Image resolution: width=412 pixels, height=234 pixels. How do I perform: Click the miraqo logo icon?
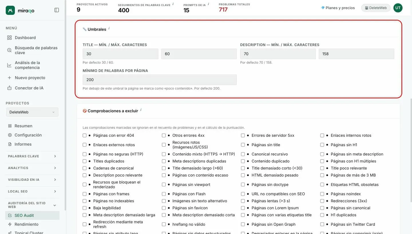[10, 10]
